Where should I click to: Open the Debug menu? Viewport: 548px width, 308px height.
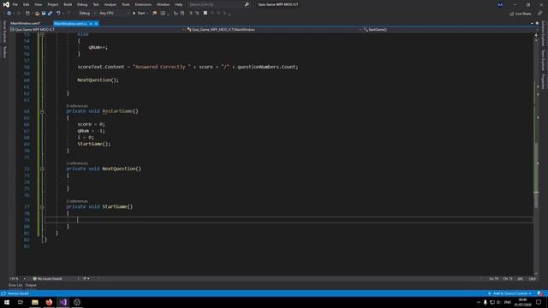82,4
